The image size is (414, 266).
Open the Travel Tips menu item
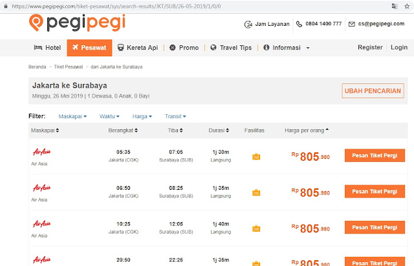pyautogui.click(x=231, y=48)
